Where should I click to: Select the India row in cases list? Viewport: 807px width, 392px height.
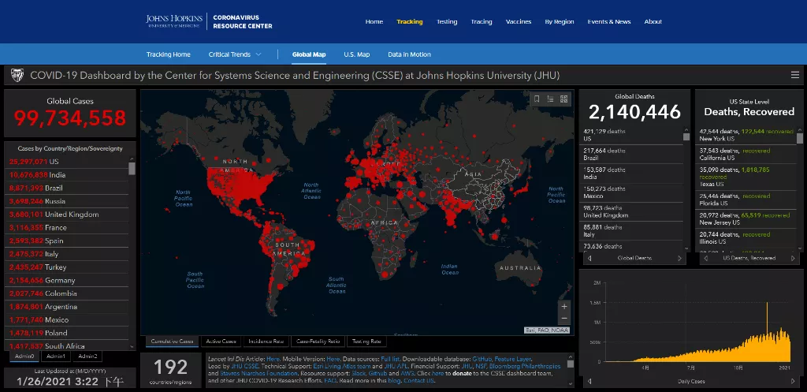coord(66,174)
